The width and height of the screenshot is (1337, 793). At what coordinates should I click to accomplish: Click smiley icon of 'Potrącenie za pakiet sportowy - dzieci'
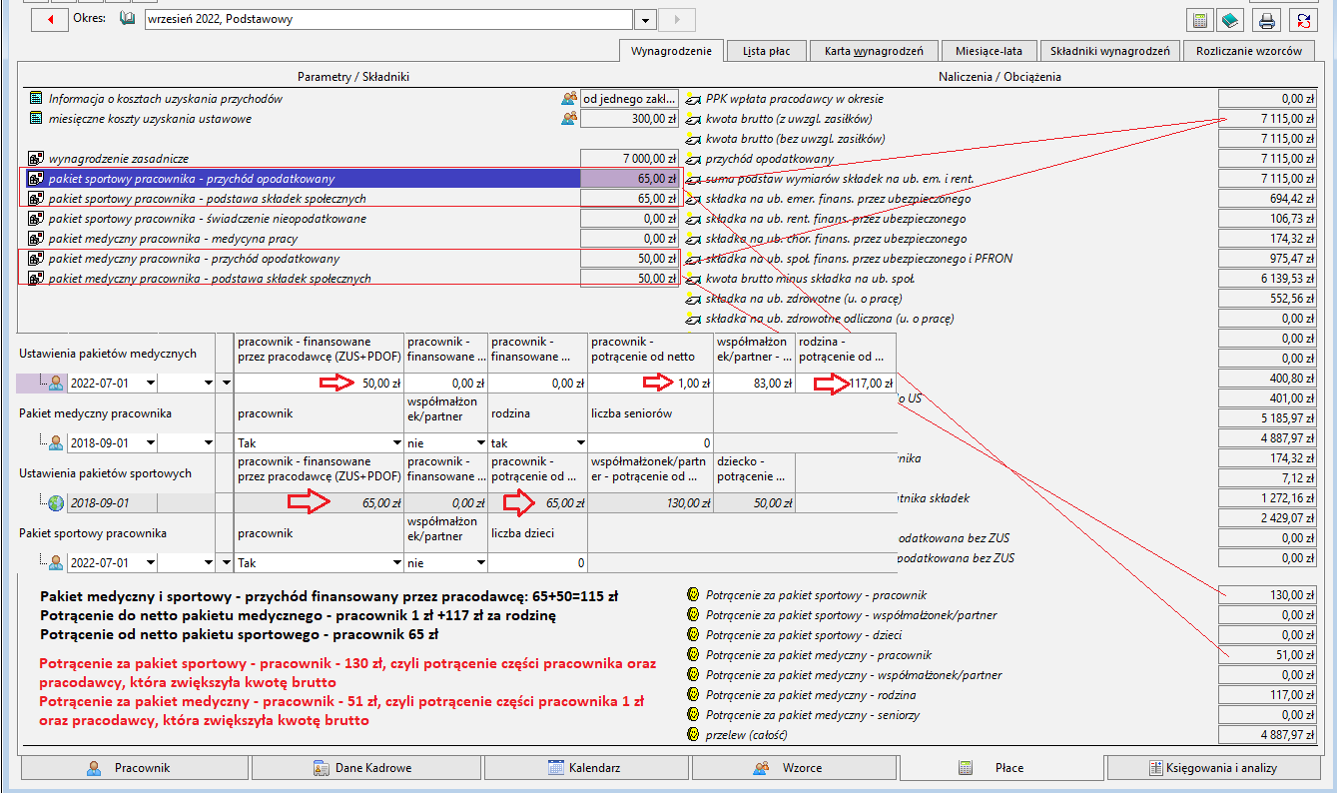pyautogui.click(x=692, y=635)
